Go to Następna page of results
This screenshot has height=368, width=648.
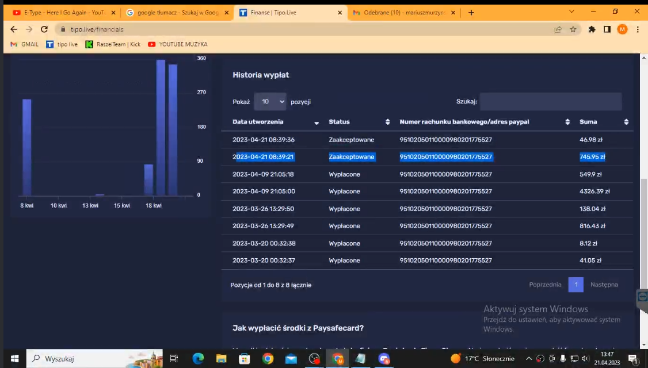pos(604,285)
